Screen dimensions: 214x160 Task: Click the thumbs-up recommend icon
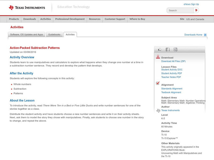point(159,49)
